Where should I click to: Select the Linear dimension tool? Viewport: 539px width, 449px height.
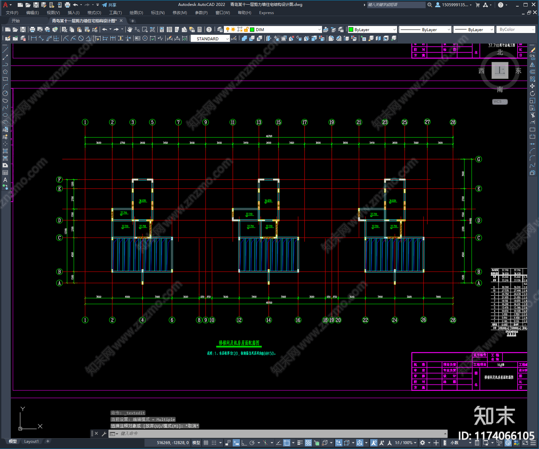point(34,39)
